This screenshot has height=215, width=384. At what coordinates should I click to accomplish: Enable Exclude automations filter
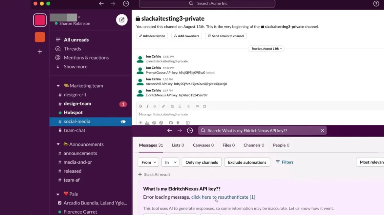tap(247, 162)
